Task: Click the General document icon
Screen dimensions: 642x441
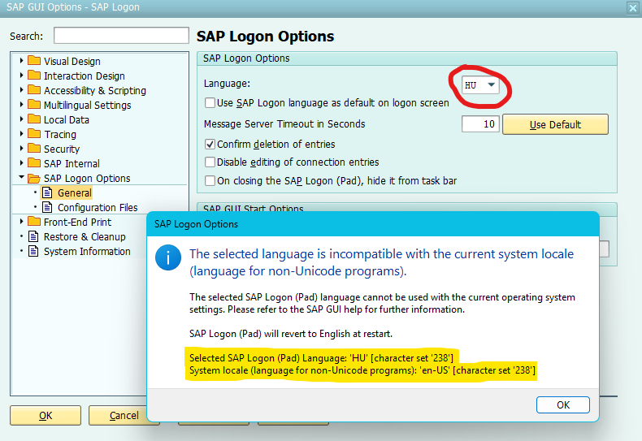Action: pyautogui.click(x=47, y=192)
